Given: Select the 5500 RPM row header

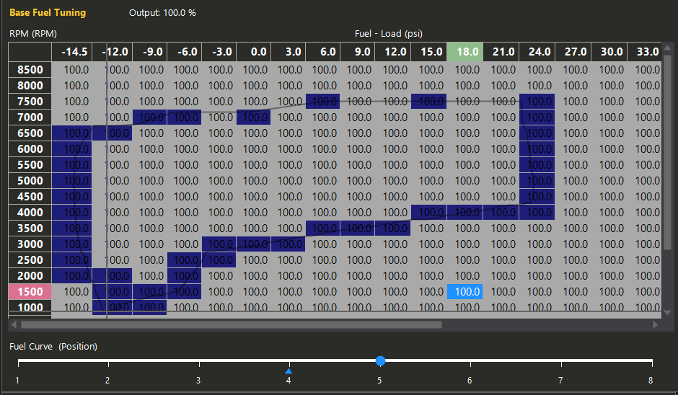Looking at the screenshot, I should [30, 164].
